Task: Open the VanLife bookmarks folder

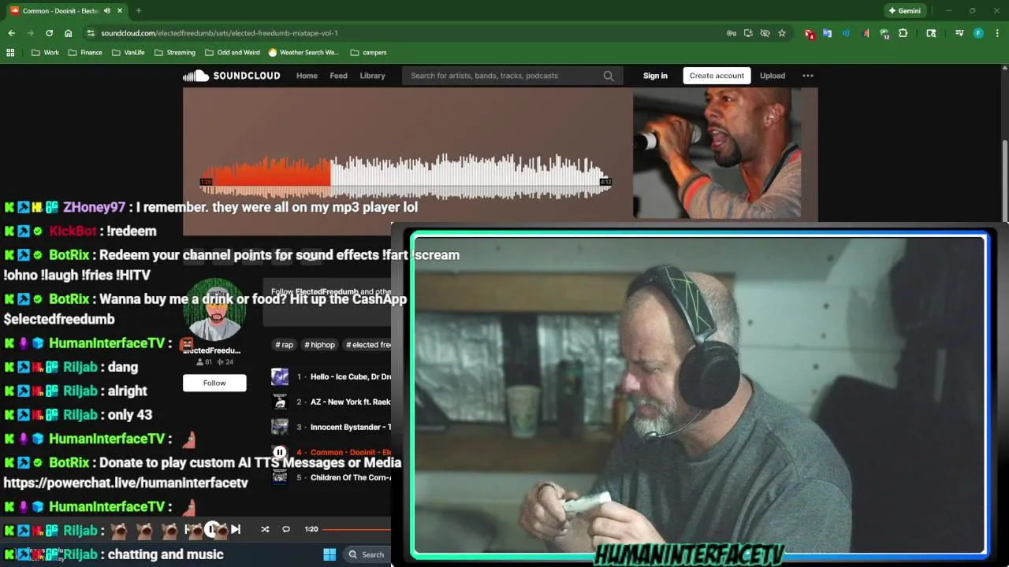Action: click(128, 53)
